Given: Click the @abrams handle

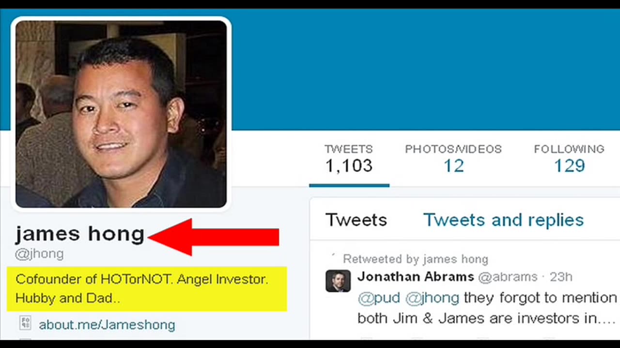Looking at the screenshot, I should point(508,277).
